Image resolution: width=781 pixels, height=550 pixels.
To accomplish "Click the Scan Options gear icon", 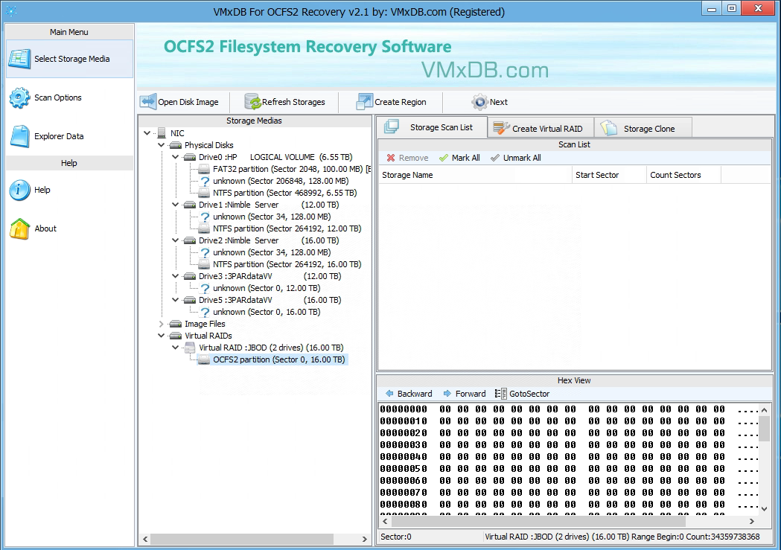I will (x=19, y=97).
